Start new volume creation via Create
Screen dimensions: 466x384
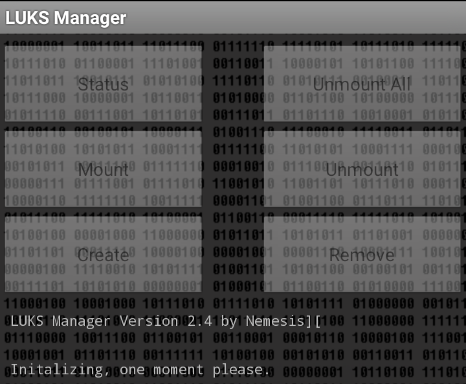coord(103,254)
